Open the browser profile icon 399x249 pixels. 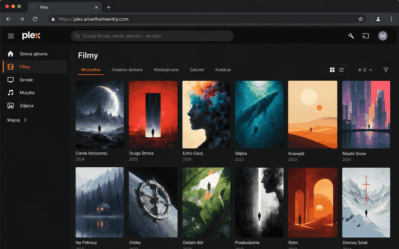[378, 19]
